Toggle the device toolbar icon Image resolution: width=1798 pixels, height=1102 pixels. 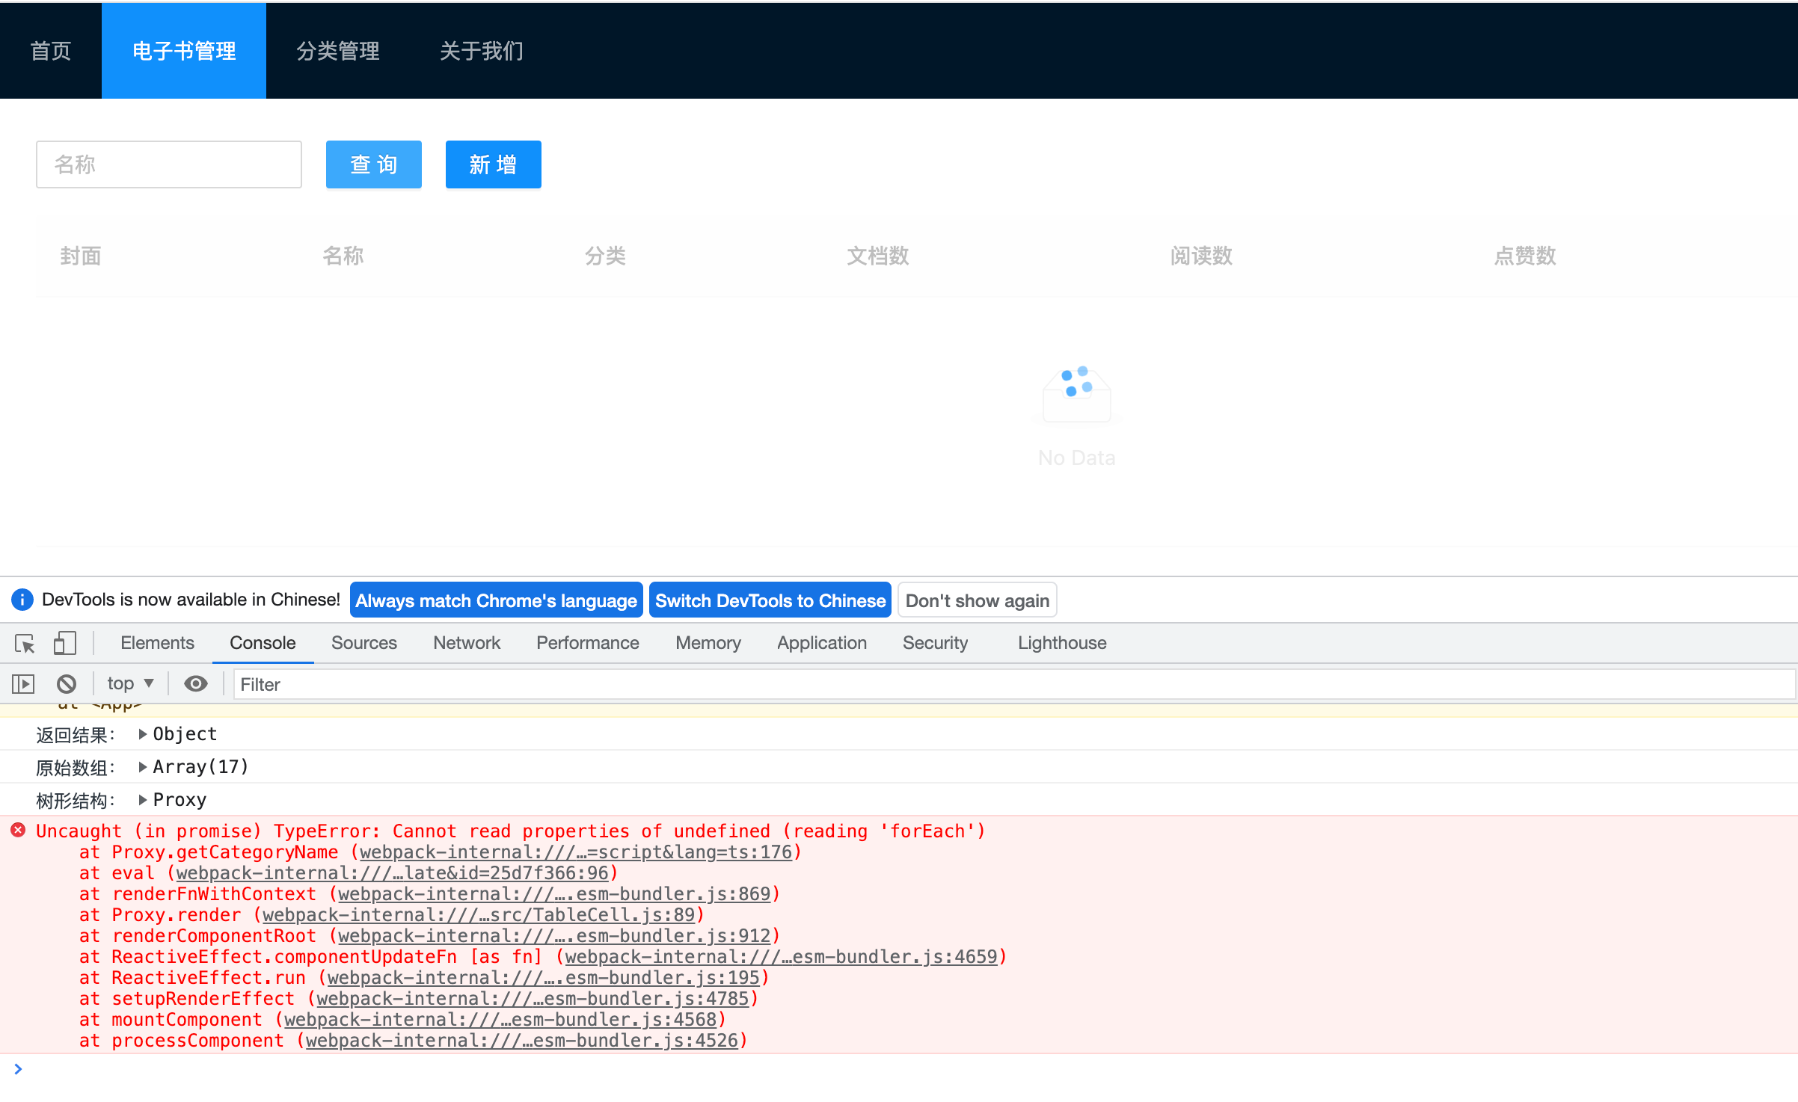(64, 643)
